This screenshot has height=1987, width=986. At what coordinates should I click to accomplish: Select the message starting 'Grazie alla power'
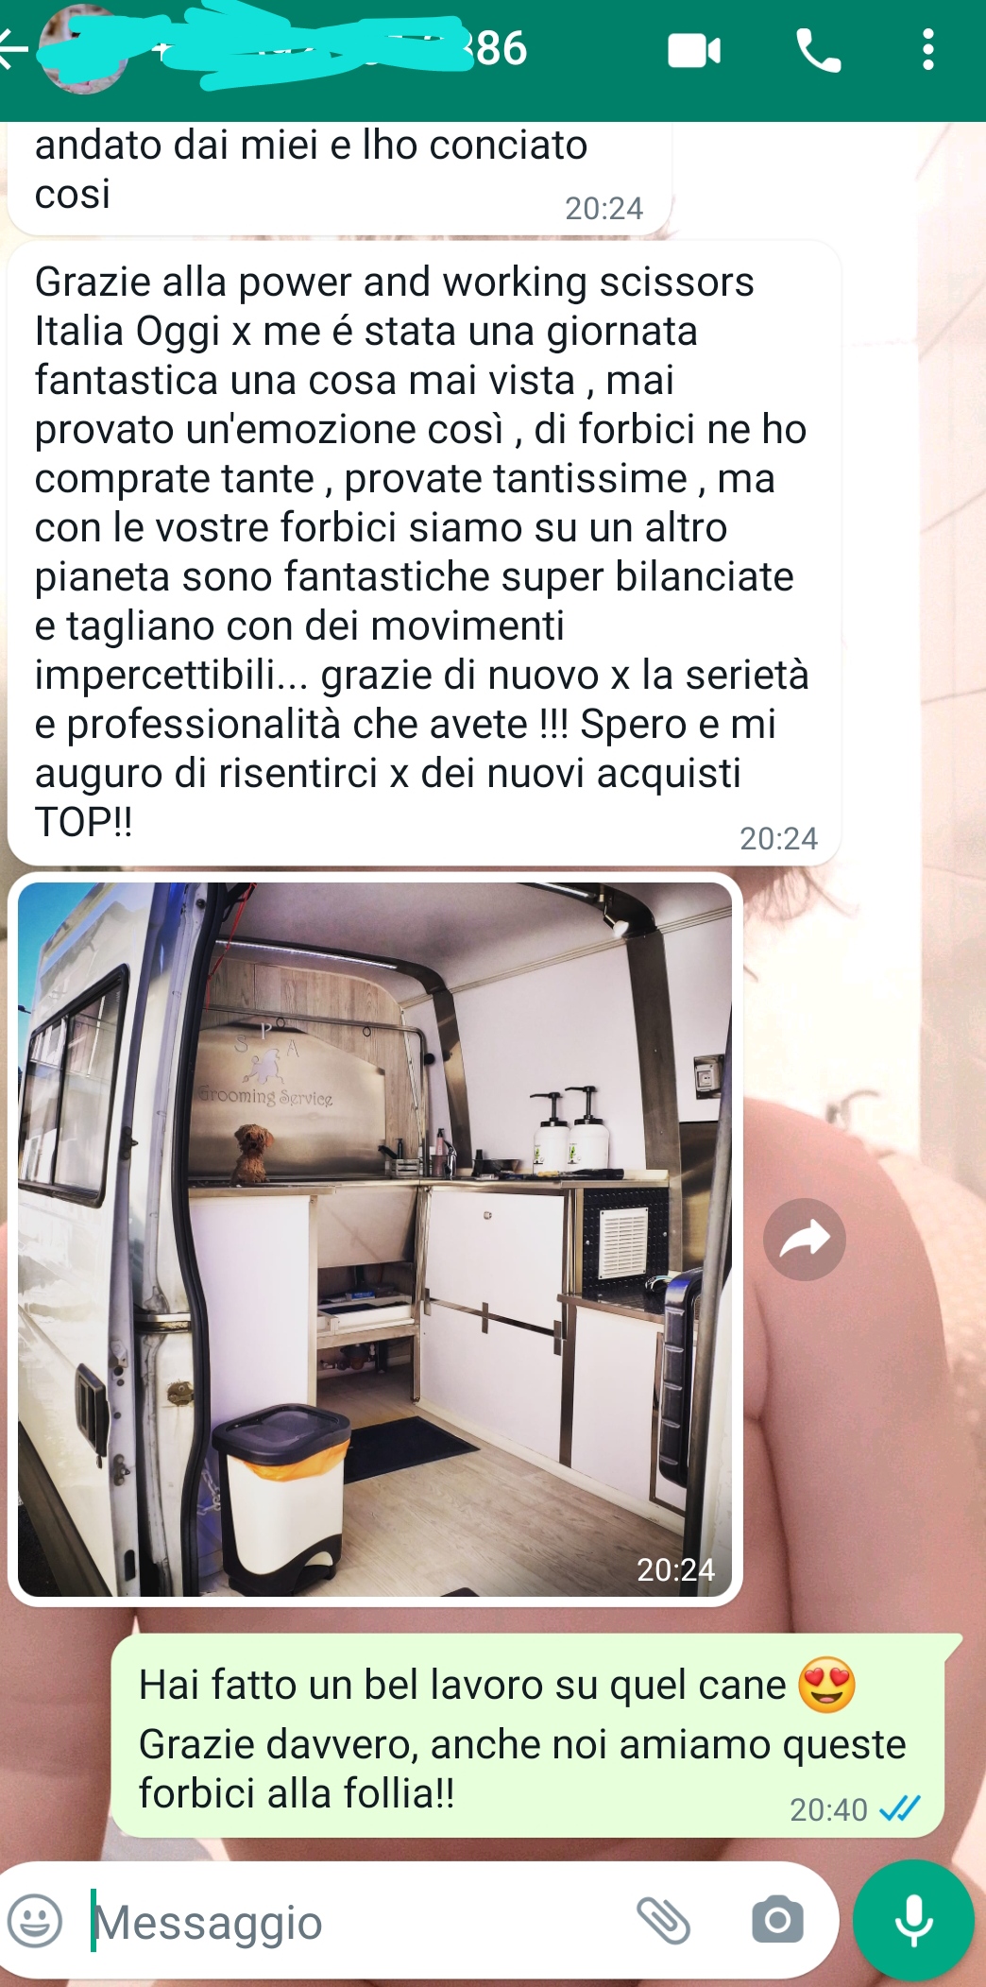[x=424, y=553]
